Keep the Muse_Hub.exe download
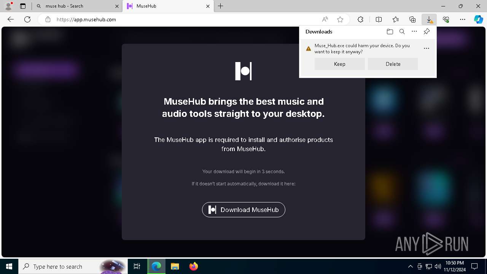 tap(340, 64)
